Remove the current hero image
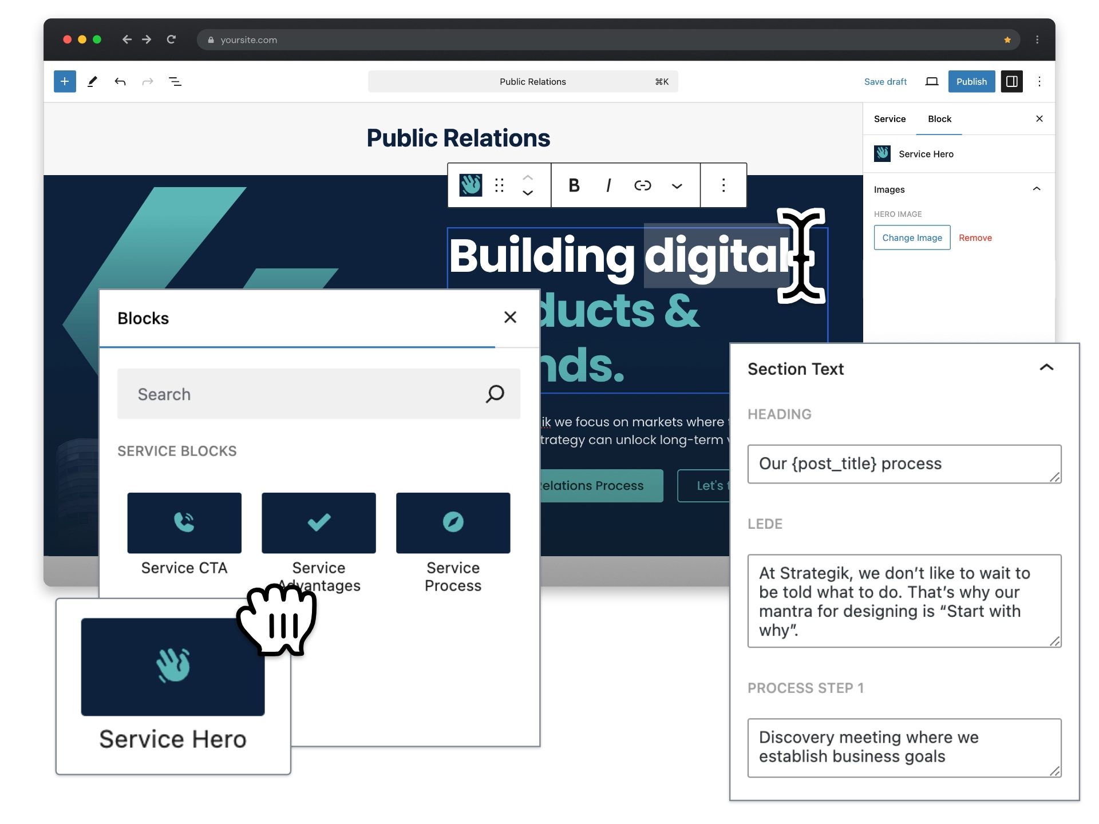The image size is (1099, 824). click(x=975, y=238)
